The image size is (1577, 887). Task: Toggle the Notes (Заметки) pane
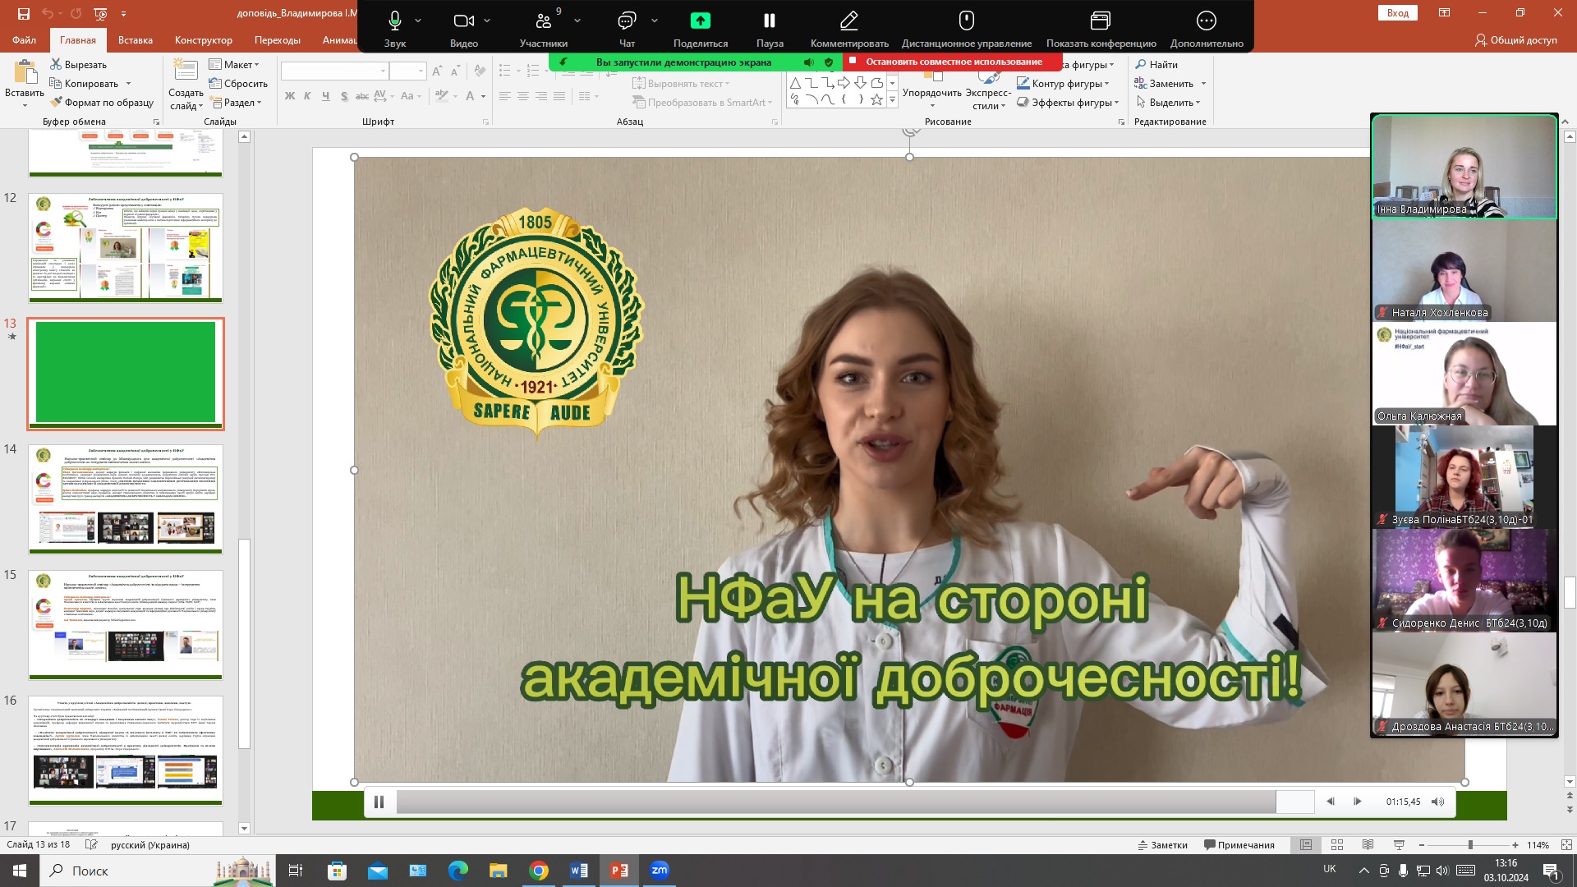(x=1162, y=845)
